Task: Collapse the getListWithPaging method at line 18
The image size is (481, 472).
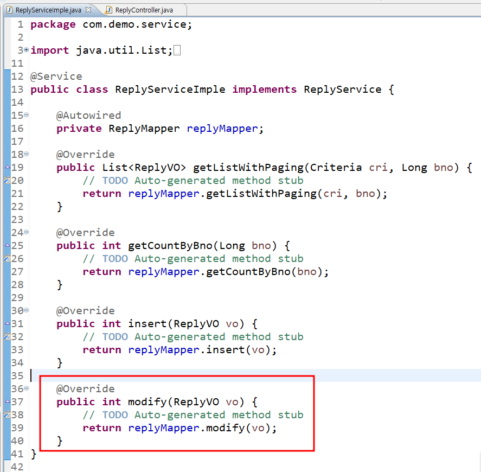Action: pyautogui.click(x=27, y=154)
